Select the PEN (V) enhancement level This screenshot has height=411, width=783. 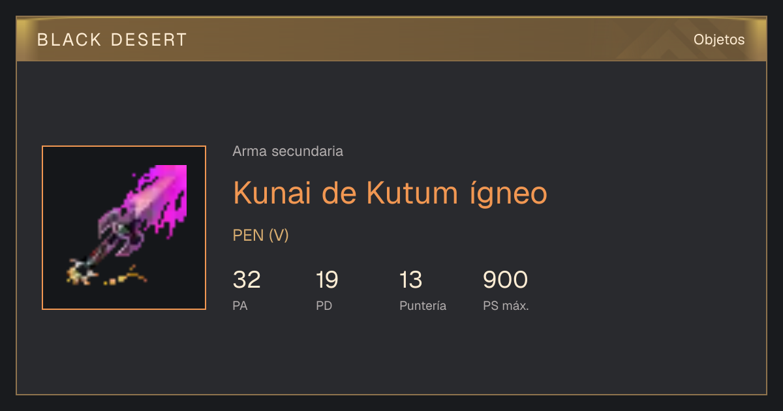(x=260, y=236)
